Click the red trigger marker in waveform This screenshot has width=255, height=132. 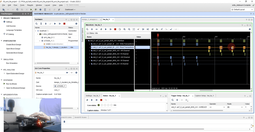click(x=158, y=35)
